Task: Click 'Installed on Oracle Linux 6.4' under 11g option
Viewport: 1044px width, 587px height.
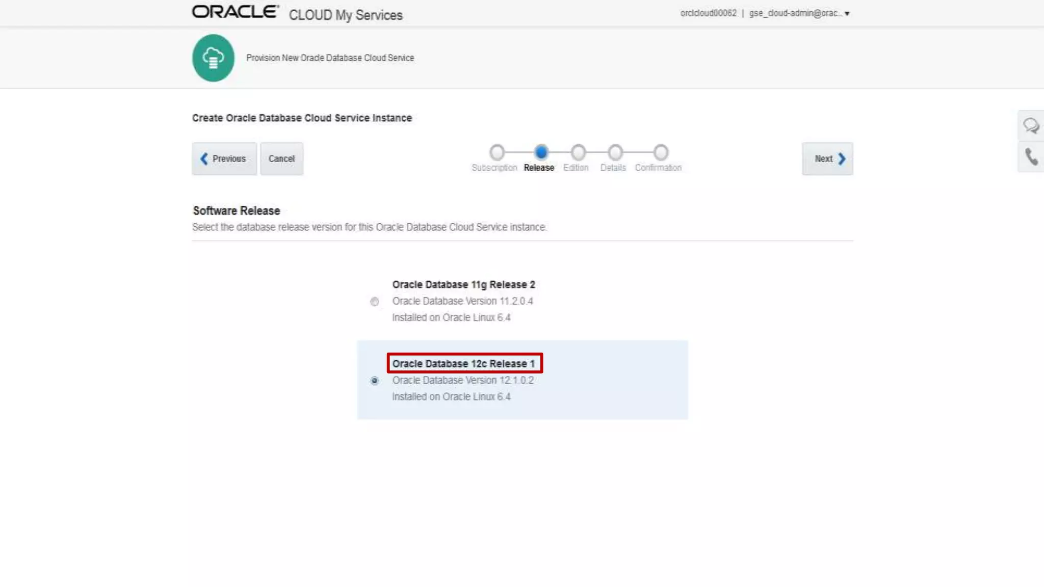Action: click(x=451, y=317)
